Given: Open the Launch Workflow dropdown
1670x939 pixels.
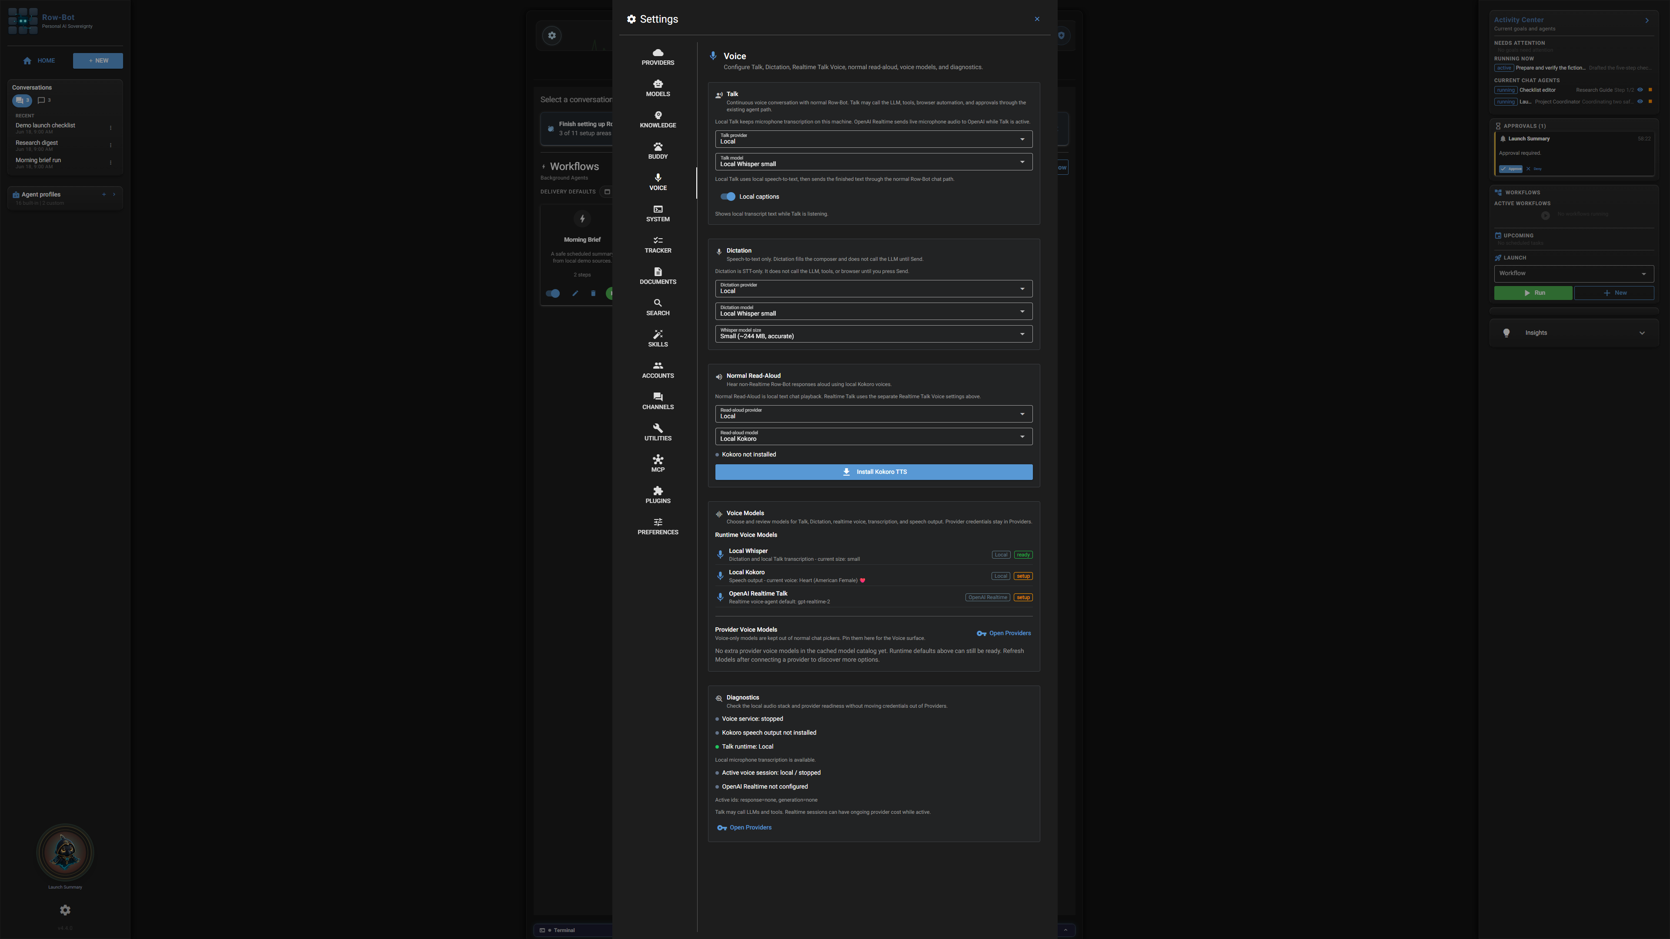Looking at the screenshot, I should 1573,273.
